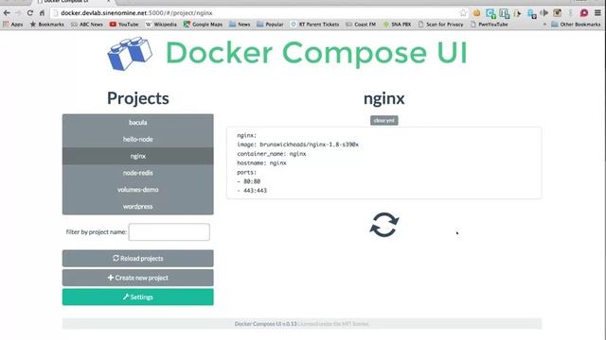Open the Scan for Privacy bookmark
The height and width of the screenshot is (340, 606).
click(440, 25)
